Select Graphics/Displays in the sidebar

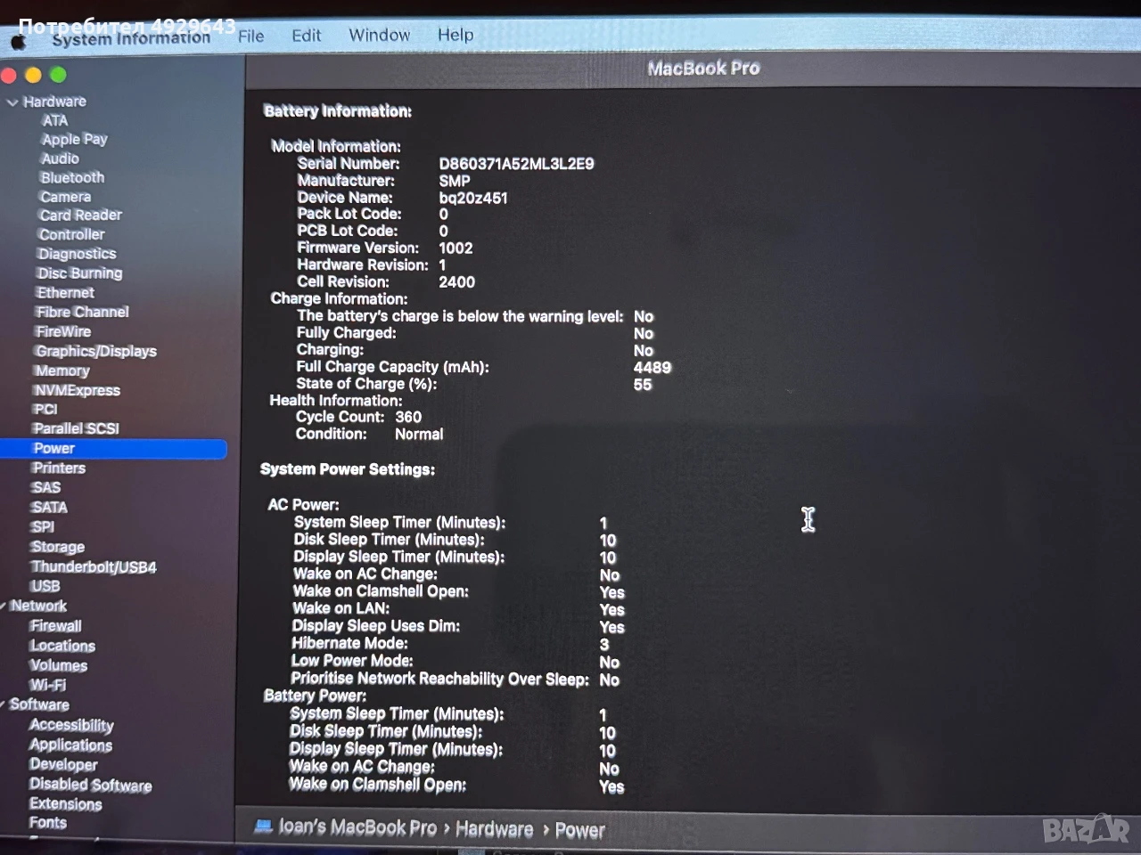(95, 351)
